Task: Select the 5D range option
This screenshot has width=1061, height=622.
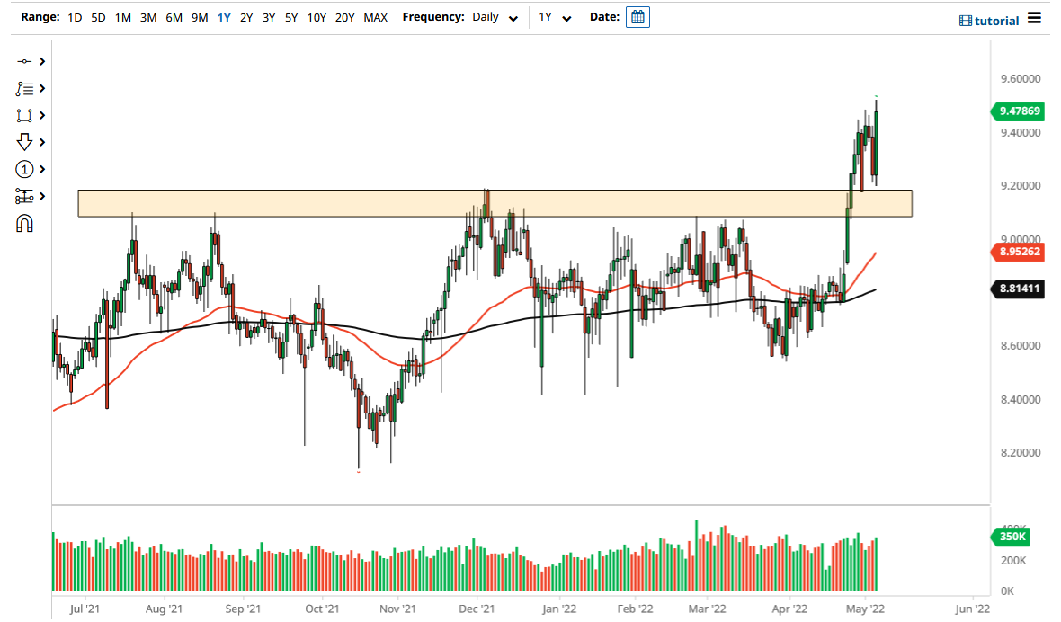Action: pyautogui.click(x=98, y=17)
